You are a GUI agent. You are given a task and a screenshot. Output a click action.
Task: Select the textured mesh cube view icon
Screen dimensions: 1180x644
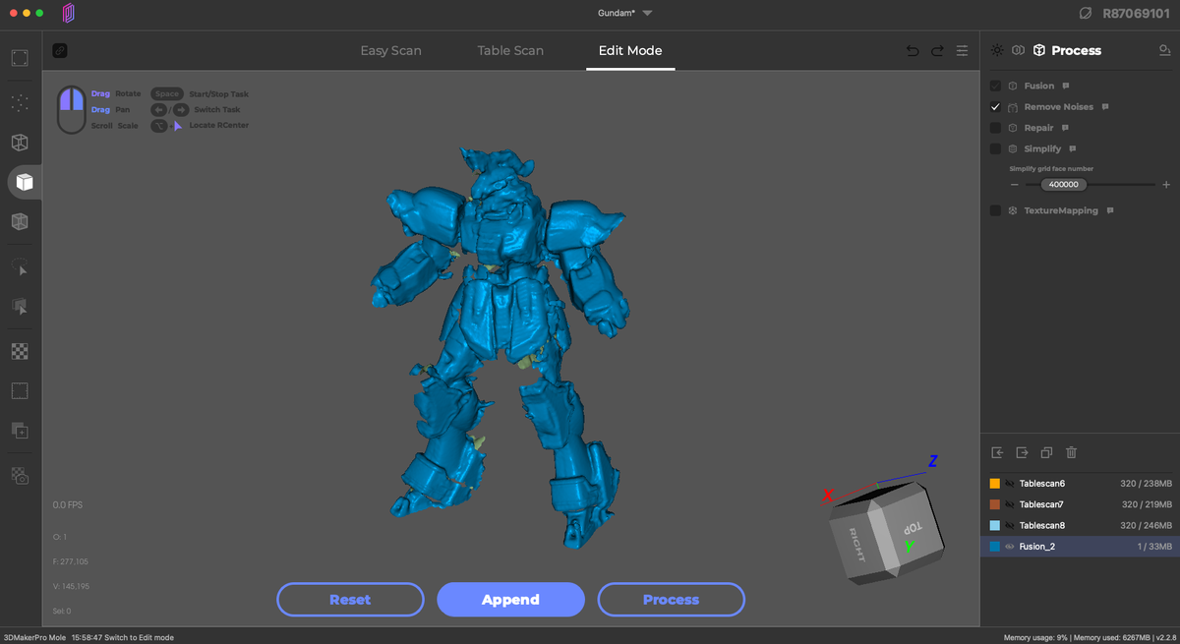(20, 222)
